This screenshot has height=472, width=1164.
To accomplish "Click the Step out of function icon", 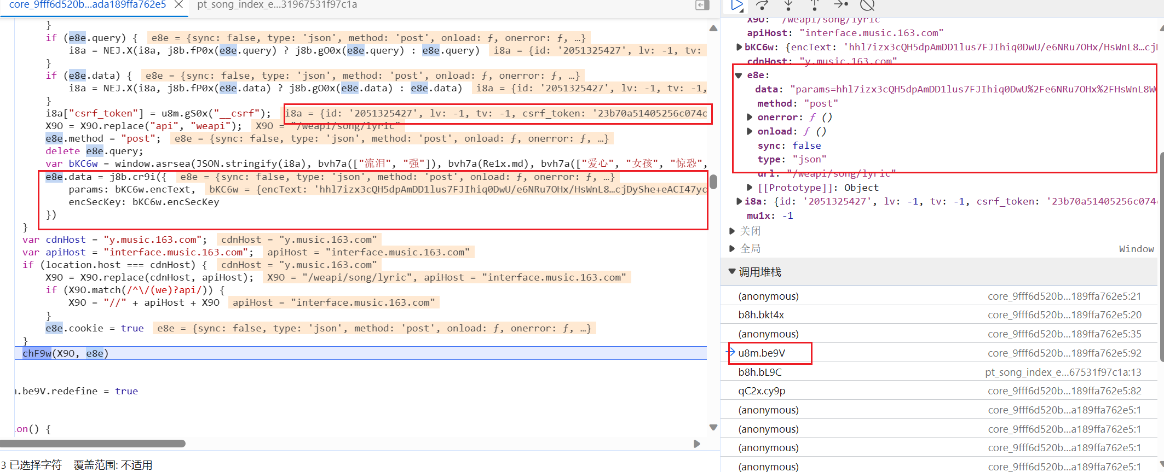I will click(x=815, y=5).
